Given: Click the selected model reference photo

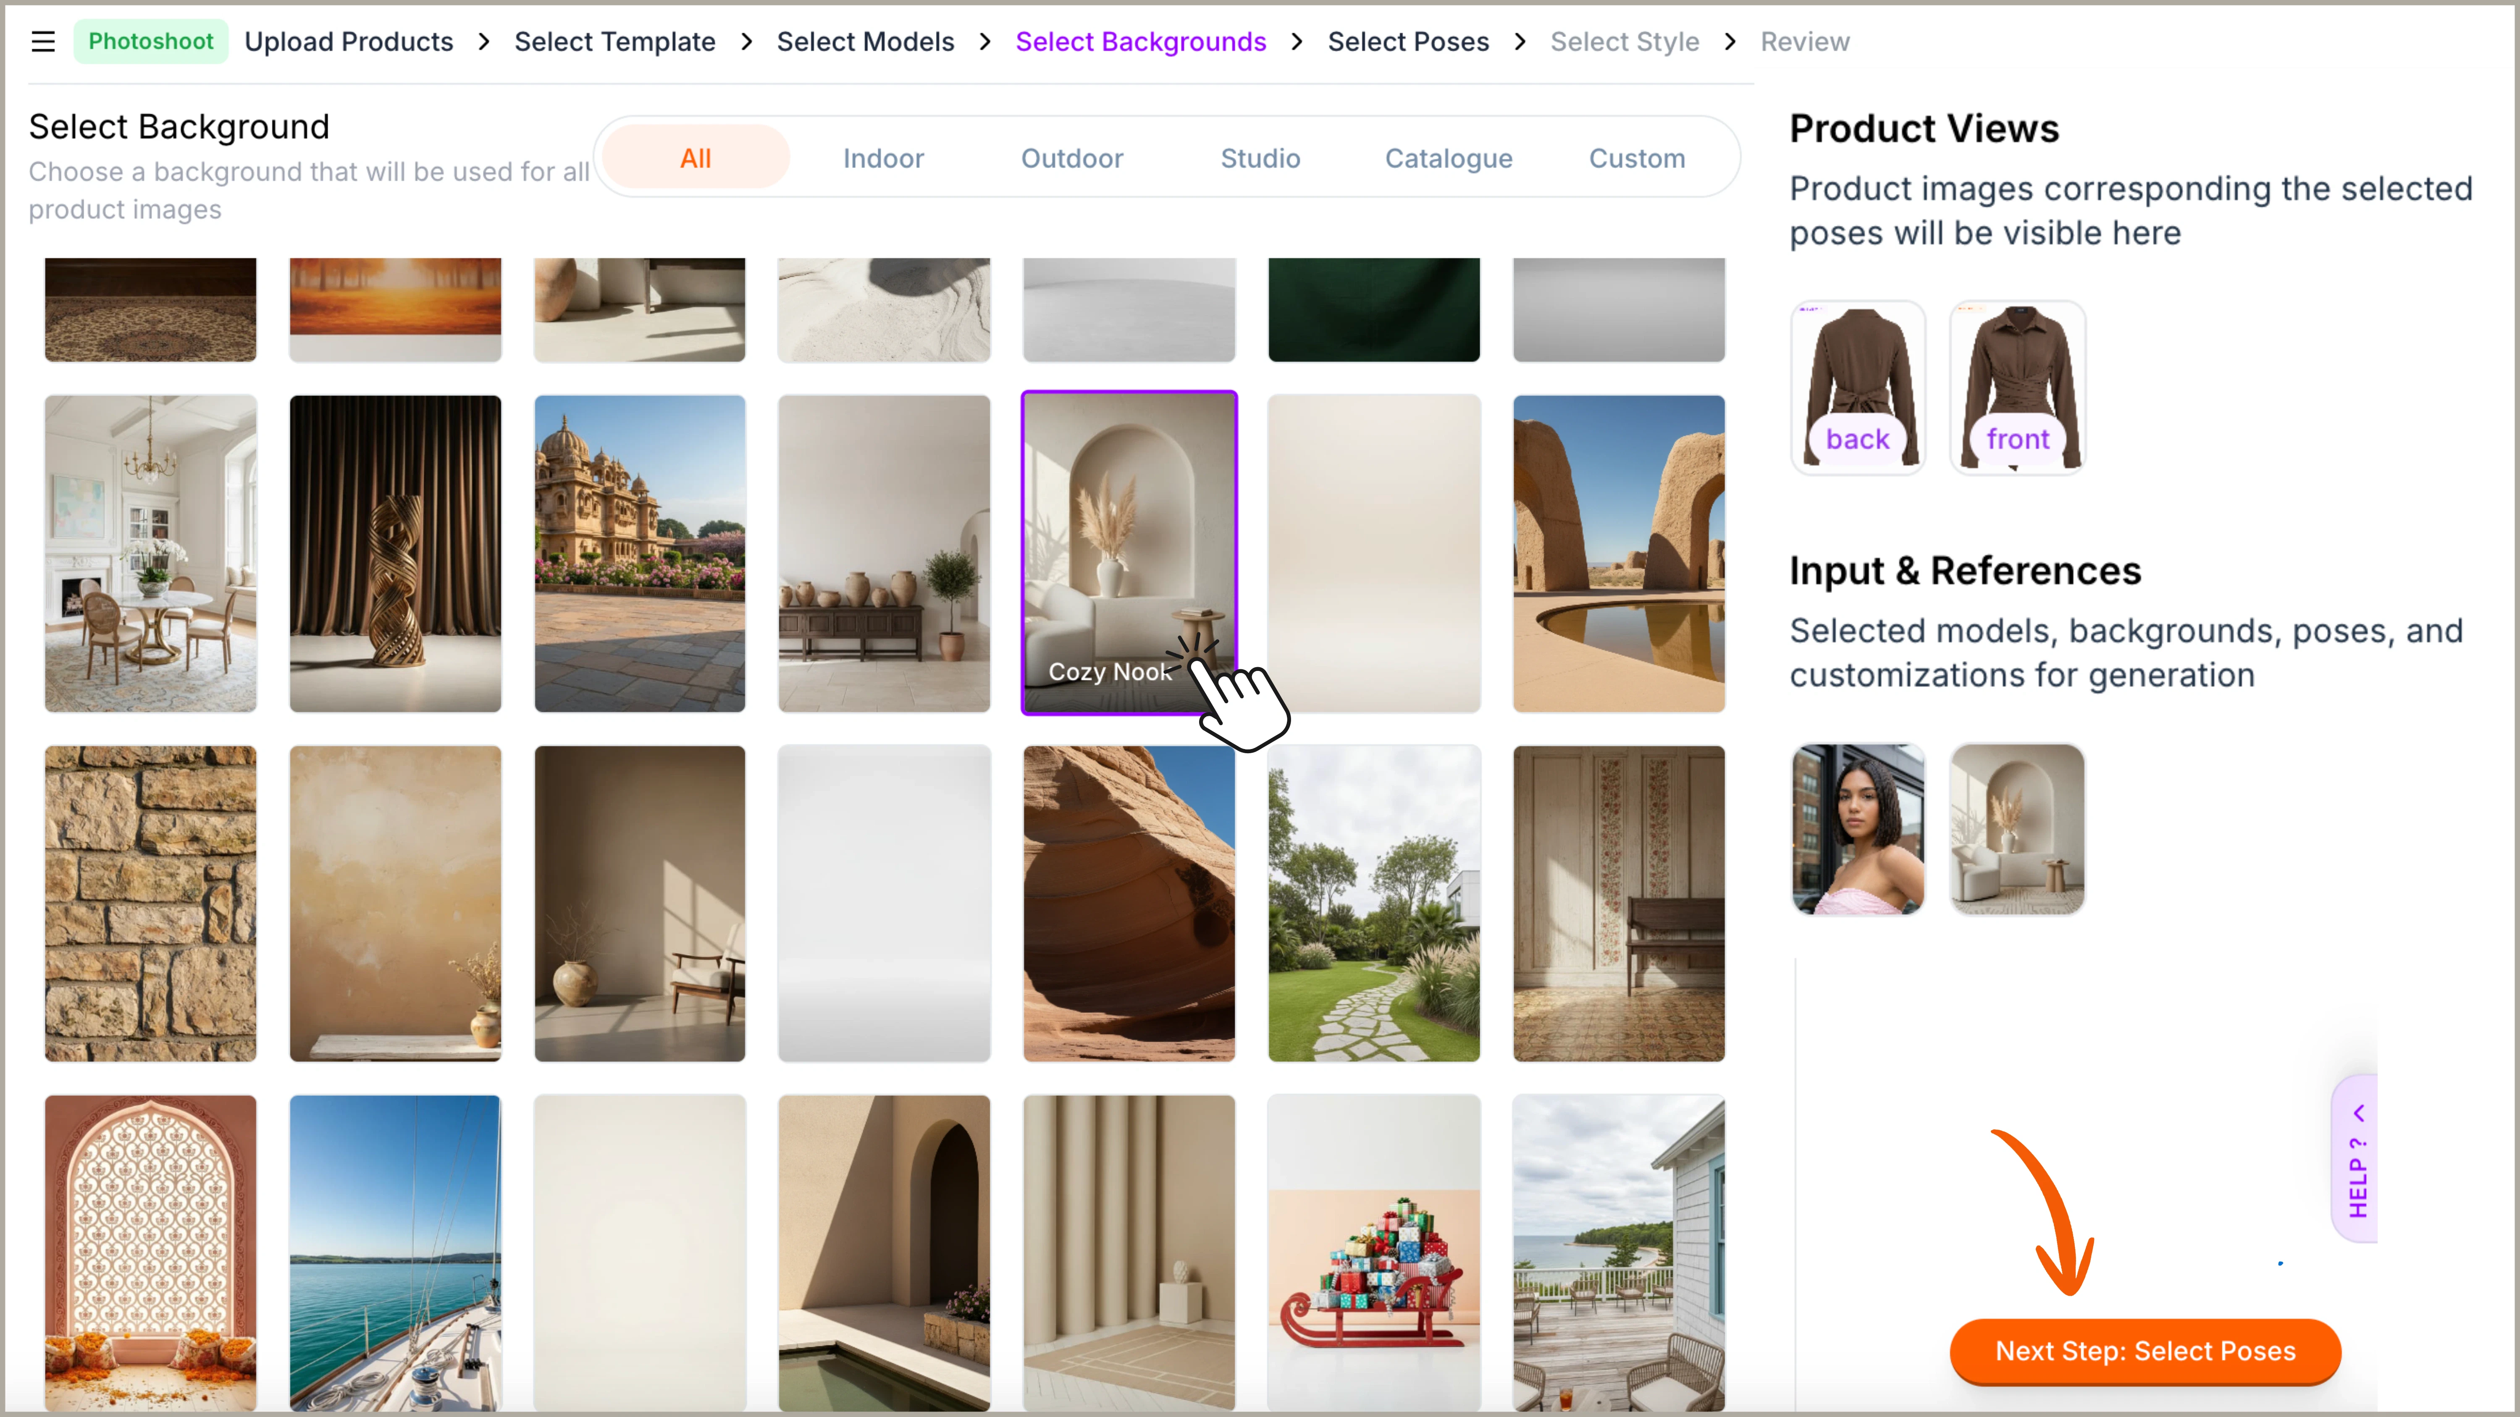Looking at the screenshot, I should pos(1857,828).
